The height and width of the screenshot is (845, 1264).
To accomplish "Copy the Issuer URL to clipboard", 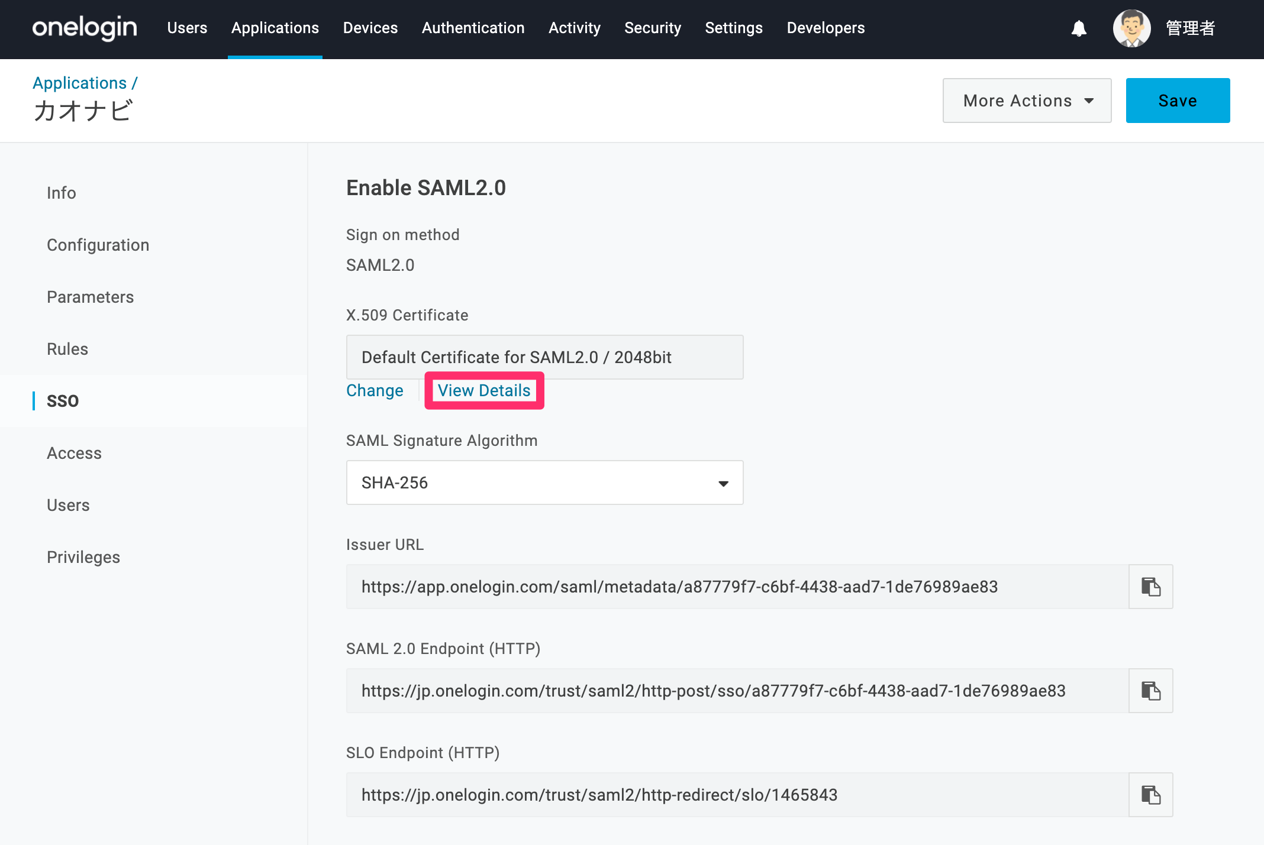I will (1150, 587).
